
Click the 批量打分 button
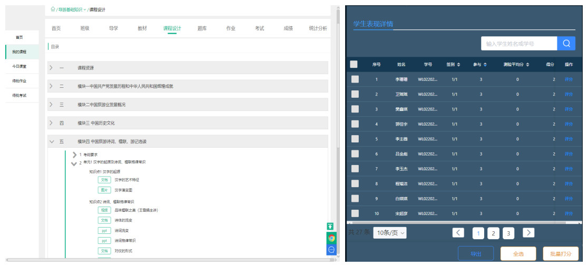click(x=561, y=254)
